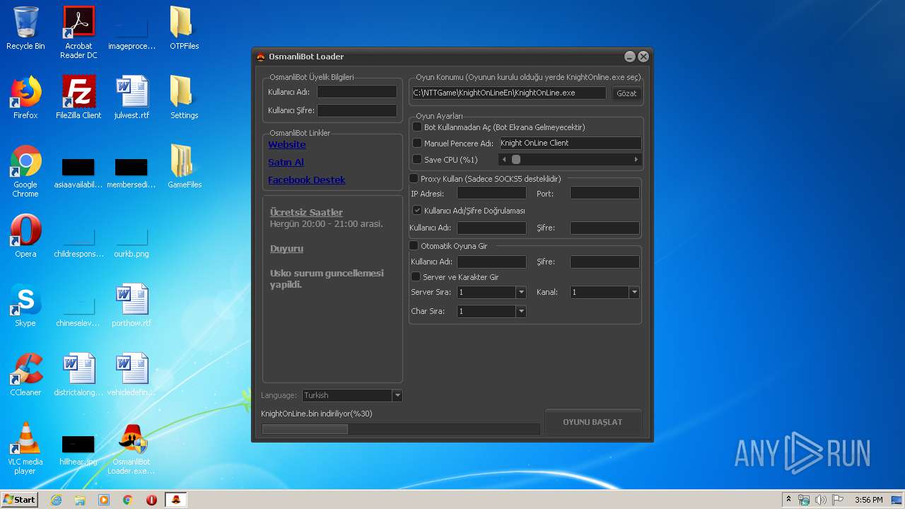The width and height of the screenshot is (905, 509).
Task: Open Windows Media Player taskbar icon
Action: pyautogui.click(x=104, y=500)
